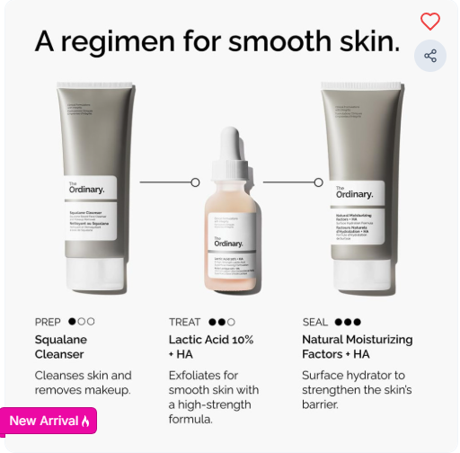Share this regimen via share icon
460x453 pixels.
(x=430, y=56)
